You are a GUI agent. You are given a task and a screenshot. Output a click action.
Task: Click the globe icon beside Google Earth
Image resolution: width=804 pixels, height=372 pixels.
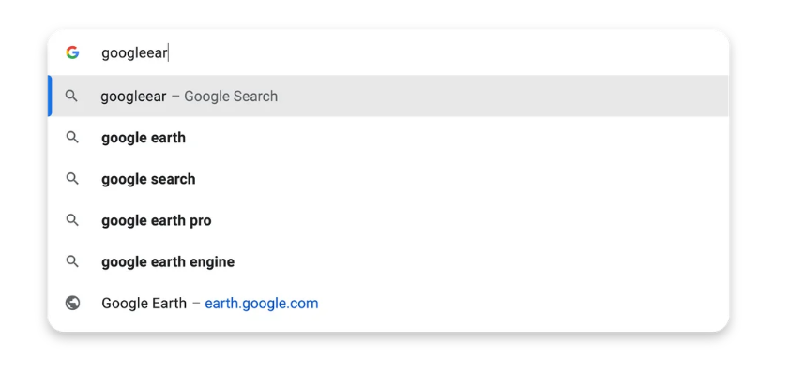[72, 304]
